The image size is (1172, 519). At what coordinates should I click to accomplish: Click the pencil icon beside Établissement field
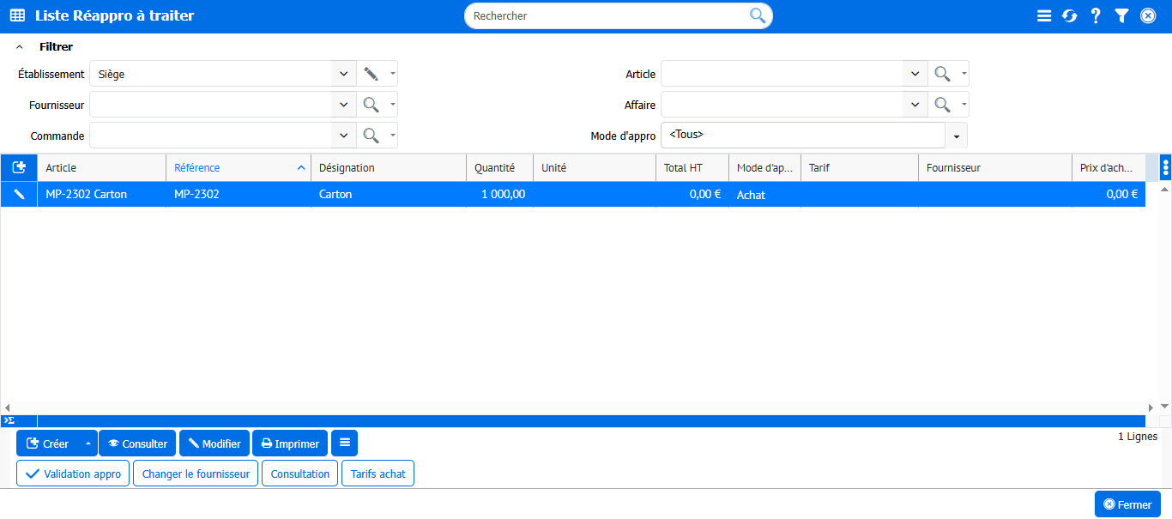(x=371, y=74)
